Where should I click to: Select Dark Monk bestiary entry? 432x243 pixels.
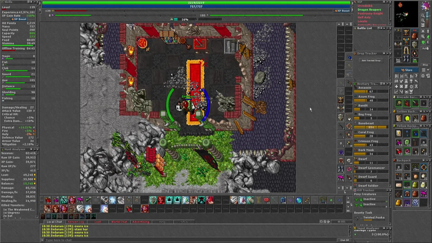click(366, 150)
